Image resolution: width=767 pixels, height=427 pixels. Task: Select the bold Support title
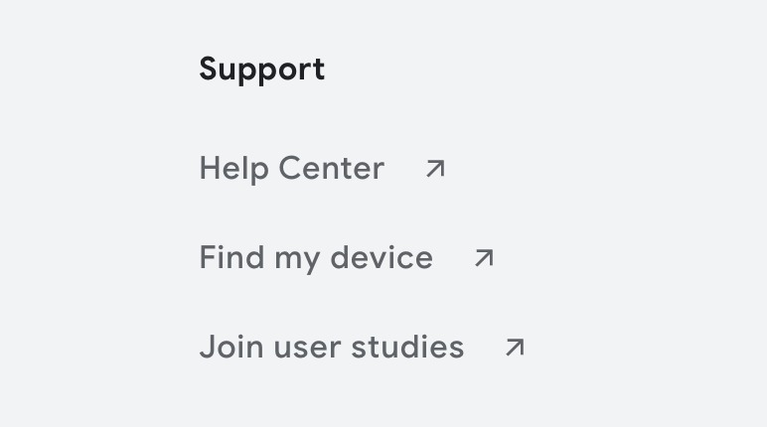(x=261, y=70)
